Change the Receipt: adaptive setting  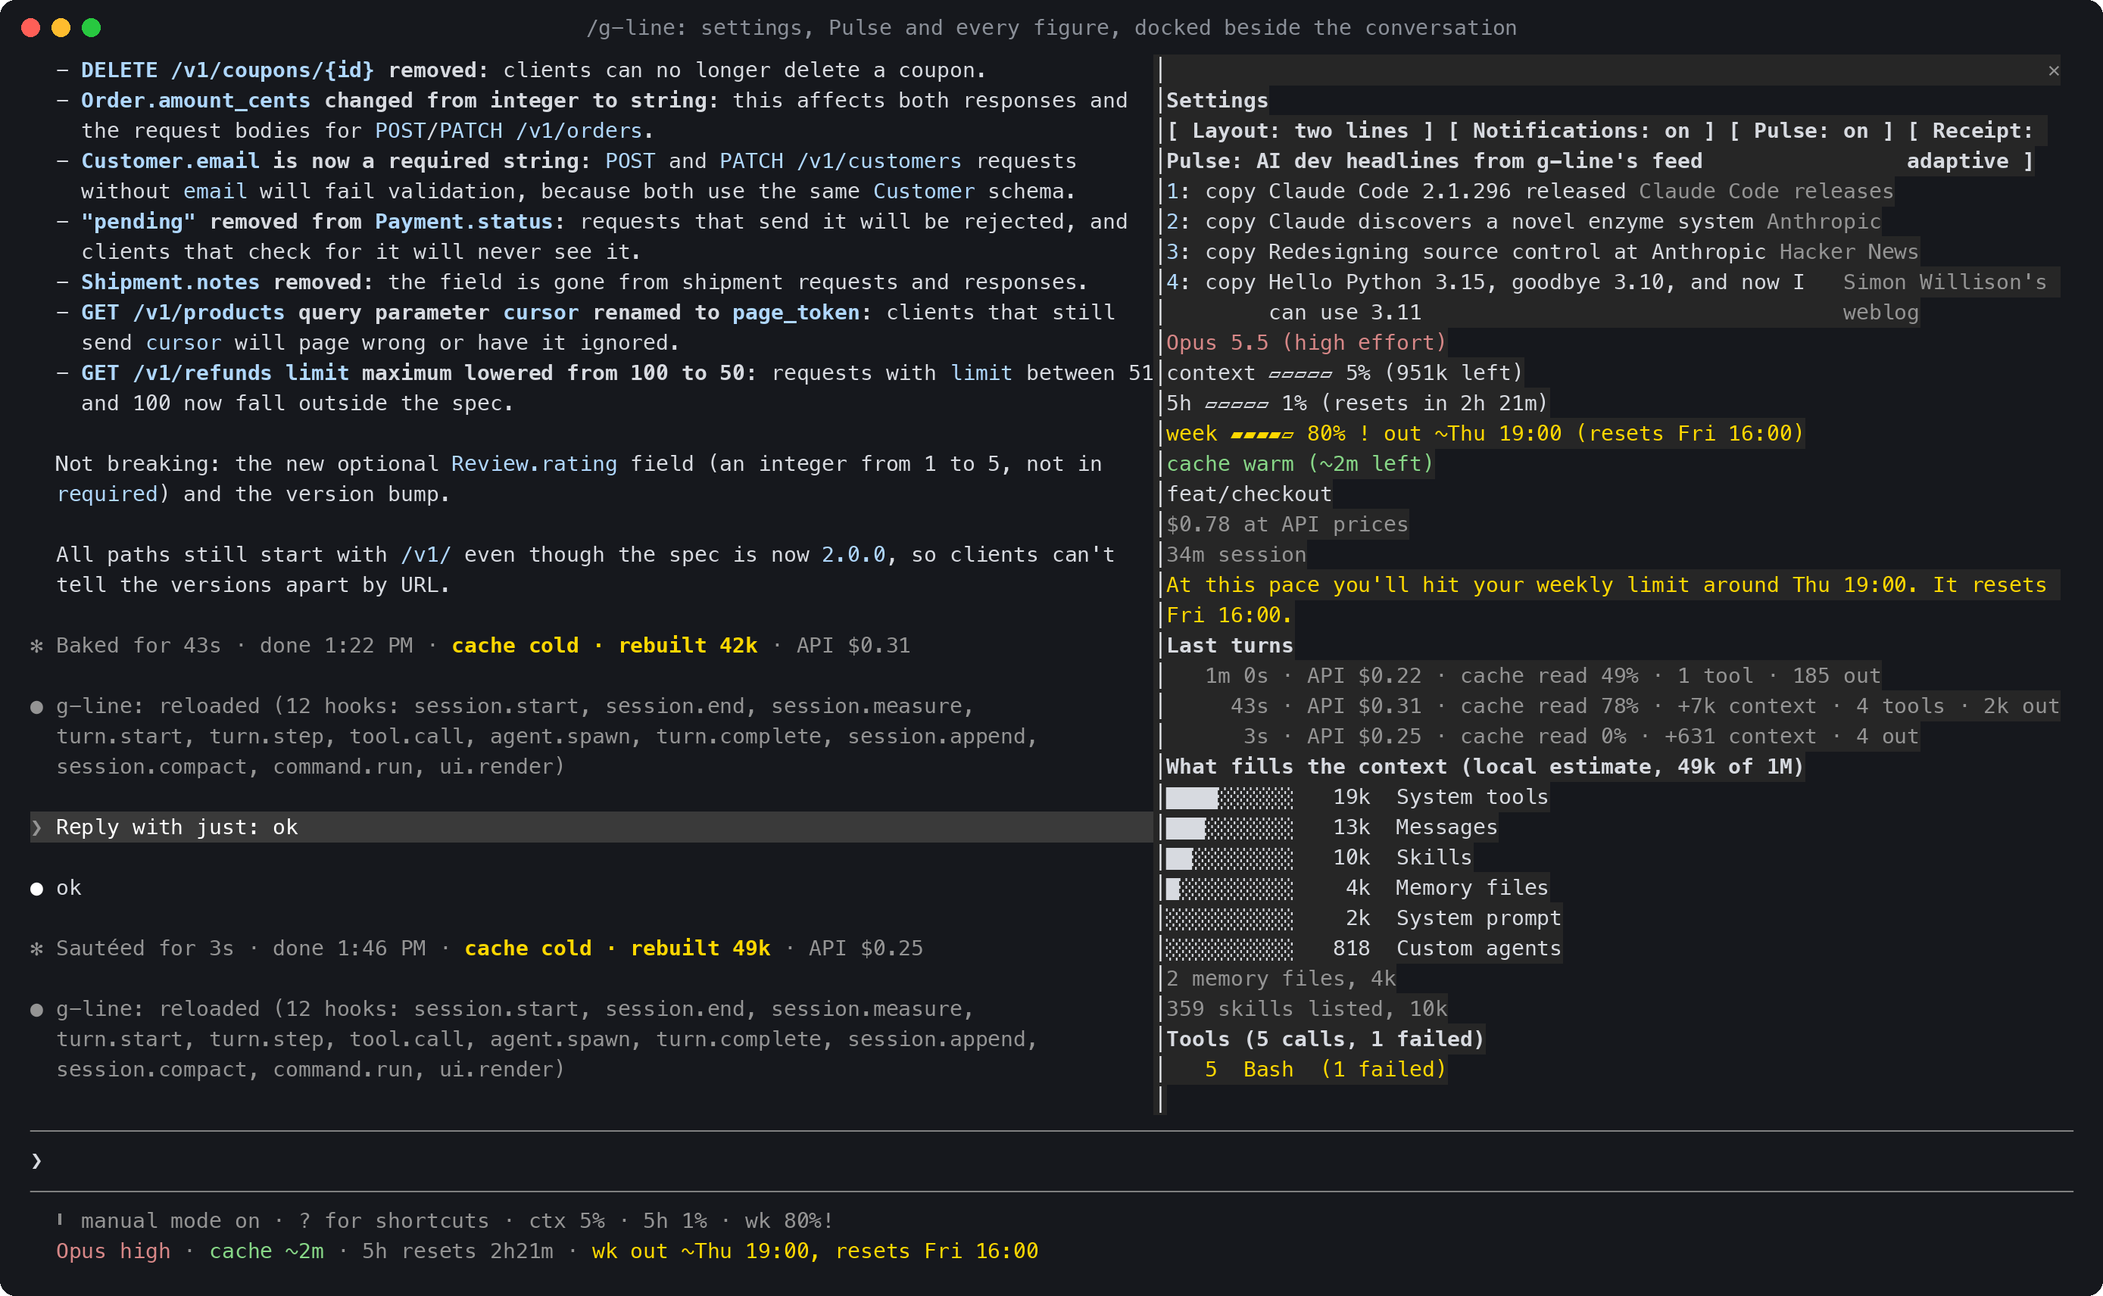coord(1971,145)
